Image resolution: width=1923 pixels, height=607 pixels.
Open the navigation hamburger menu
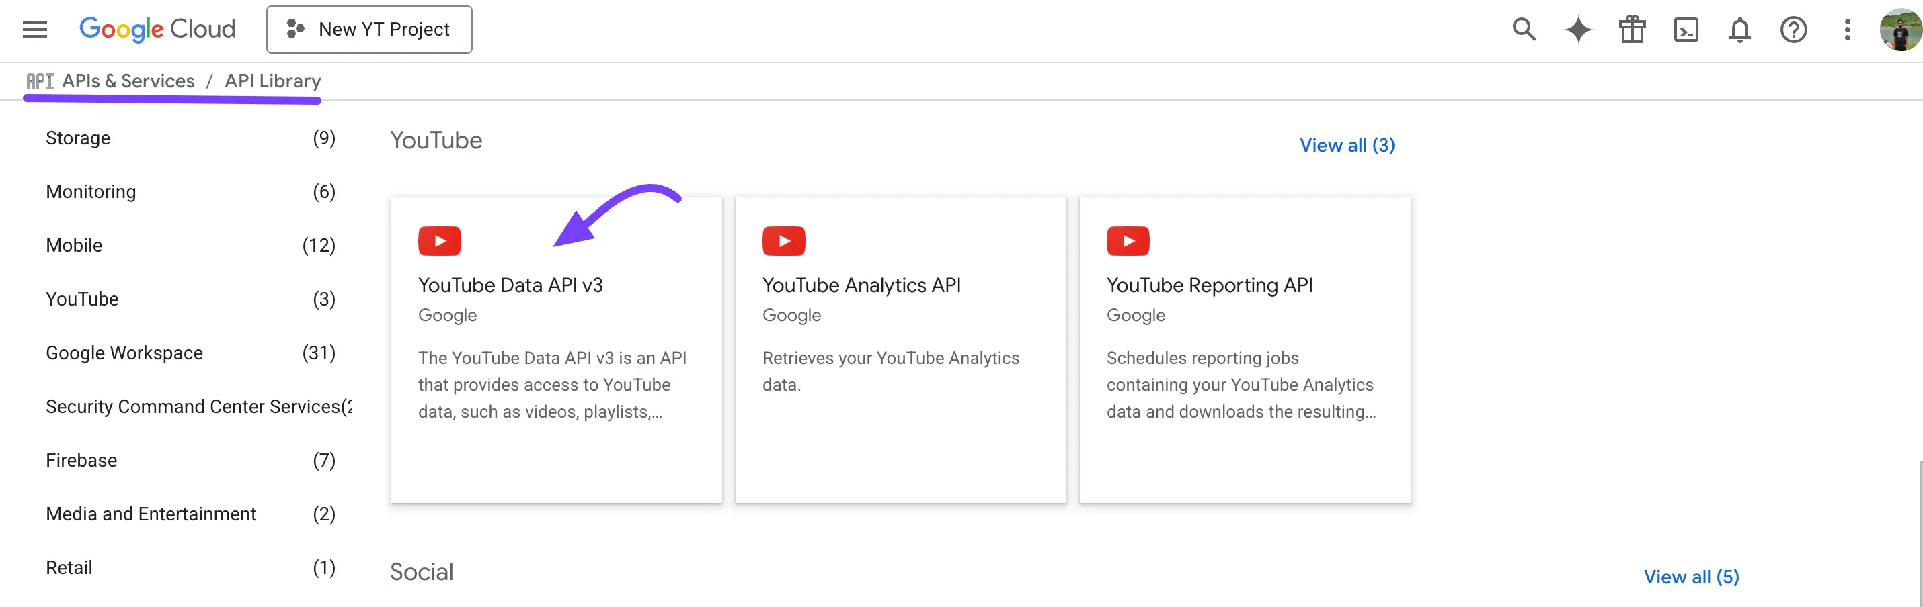tap(34, 29)
